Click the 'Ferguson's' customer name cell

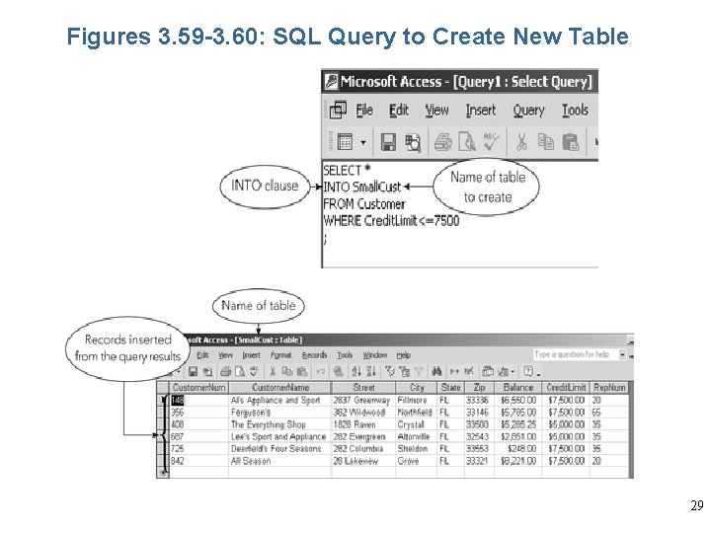tap(280, 413)
